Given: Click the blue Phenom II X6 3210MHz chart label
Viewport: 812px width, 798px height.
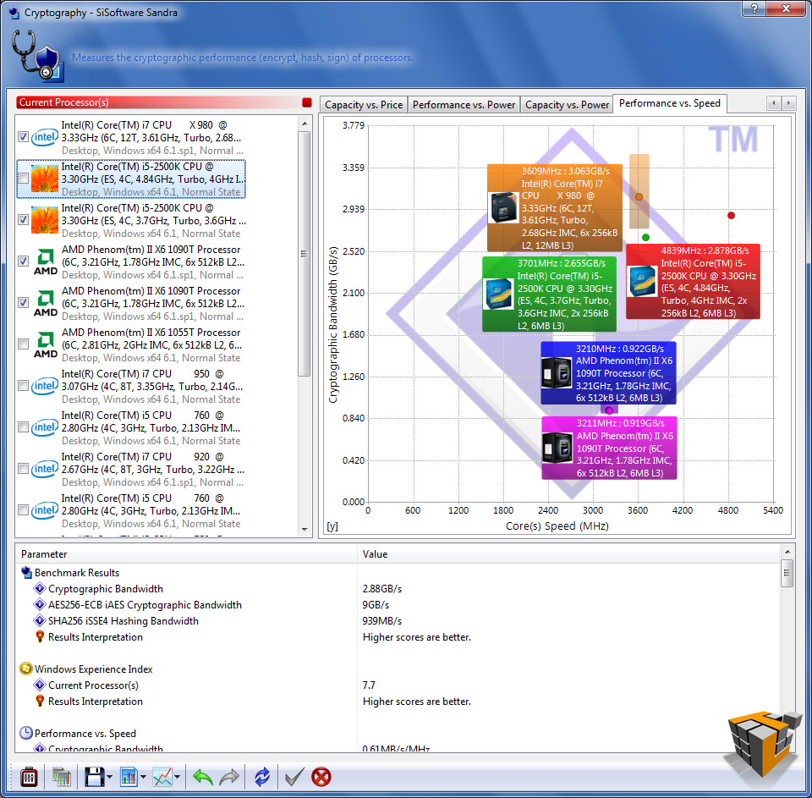Looking at the screenshot, I should pos(608,373).
